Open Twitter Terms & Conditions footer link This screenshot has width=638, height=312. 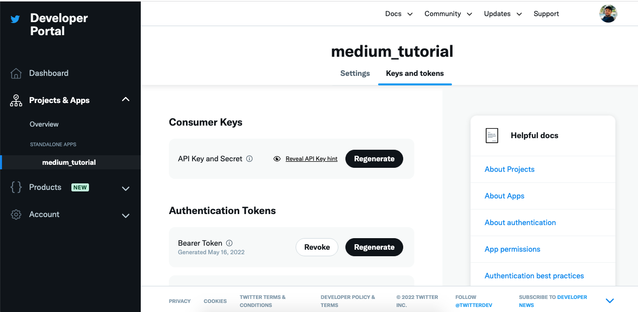[263, 301]
